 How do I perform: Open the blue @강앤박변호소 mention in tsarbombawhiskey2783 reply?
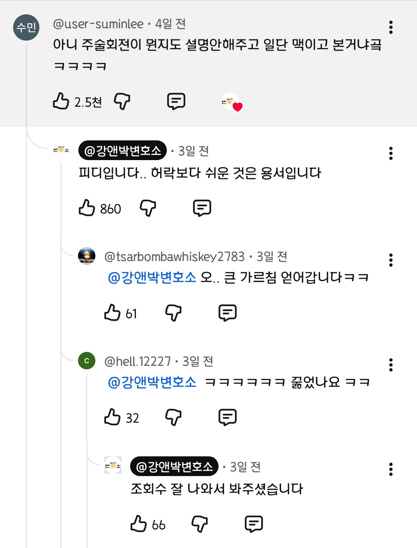coord(152,277)
